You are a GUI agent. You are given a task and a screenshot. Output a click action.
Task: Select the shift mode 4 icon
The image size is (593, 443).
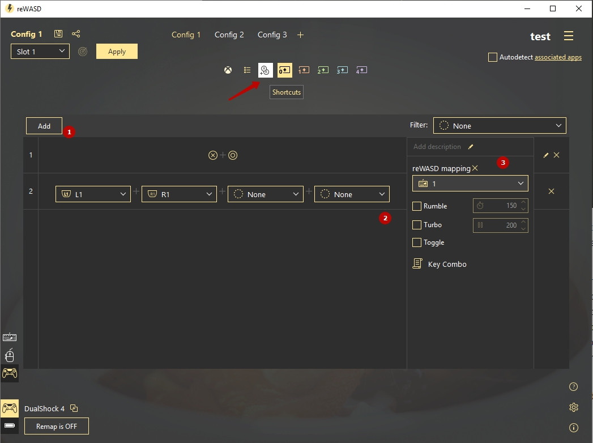click(361, 70)
